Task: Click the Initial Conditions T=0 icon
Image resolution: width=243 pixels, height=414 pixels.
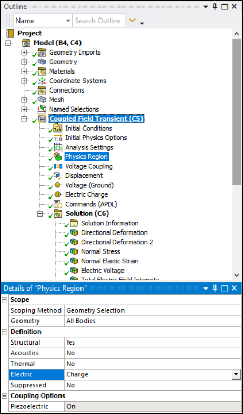Action: point(57,129)
